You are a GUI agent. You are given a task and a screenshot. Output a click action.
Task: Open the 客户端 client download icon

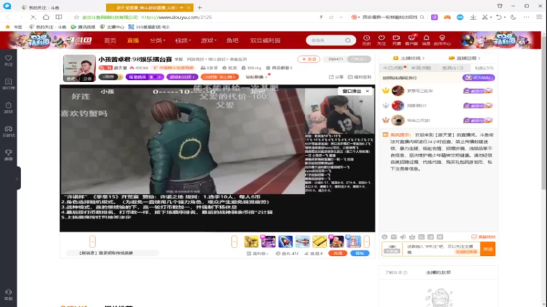(412, 40)
